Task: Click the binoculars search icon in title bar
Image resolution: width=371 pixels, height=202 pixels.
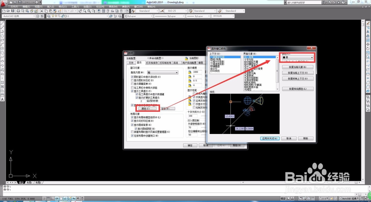Action: (x=324, y=2)
